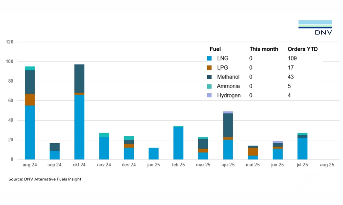Screen dimensions: 343x205
Task: Click the LNG blue legend swatch
Action: (210, 58)
